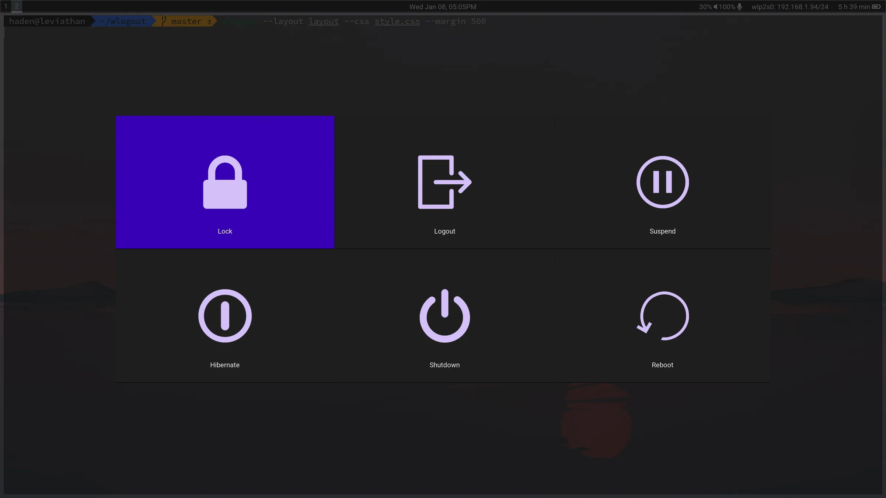Mute the speaker output at 30%
The image size is (886, 498).
click(715, 7)
